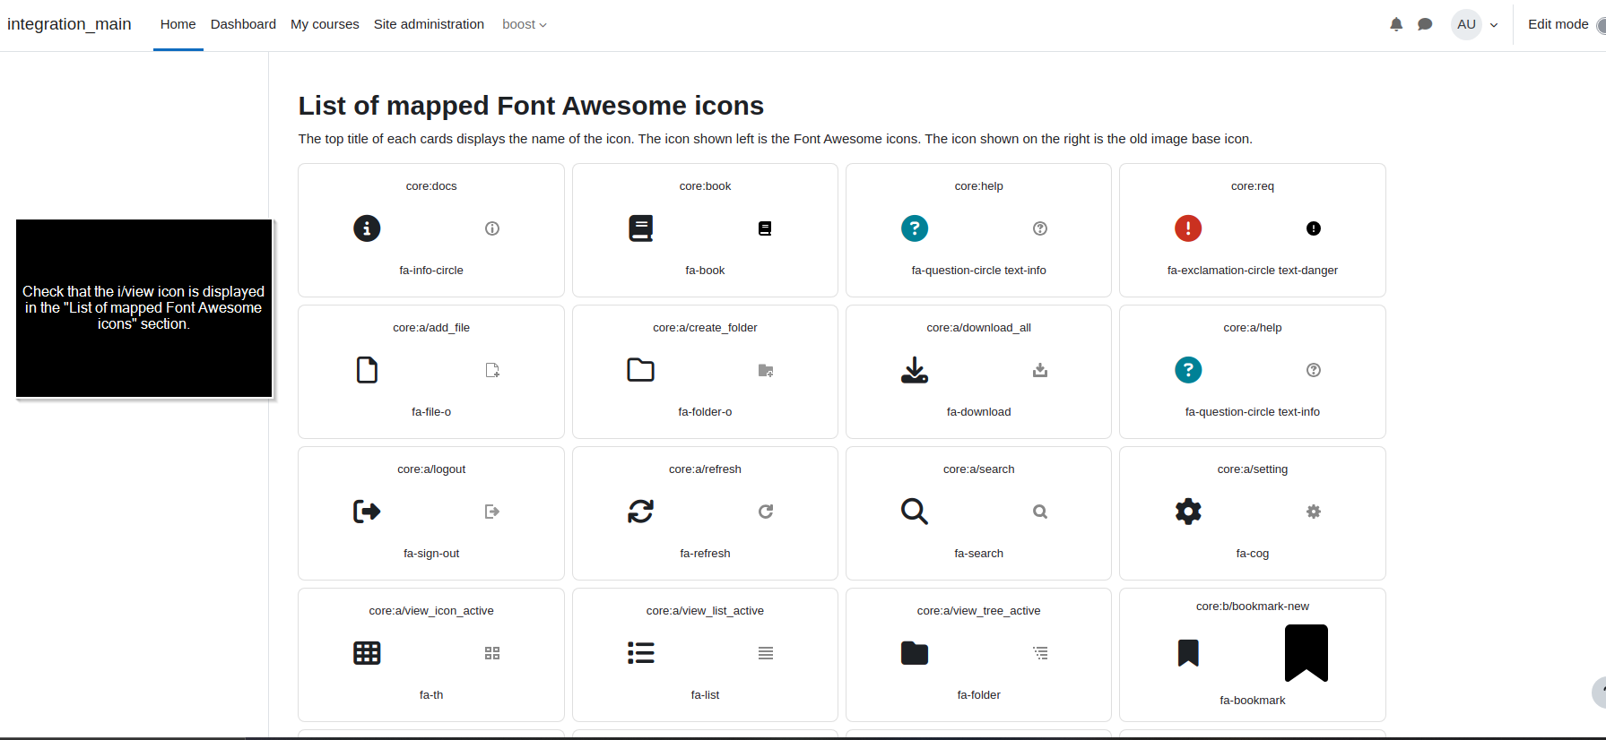
Task: Click the small grey grid image in view_icon_active
Action: (x=492, y=653)
